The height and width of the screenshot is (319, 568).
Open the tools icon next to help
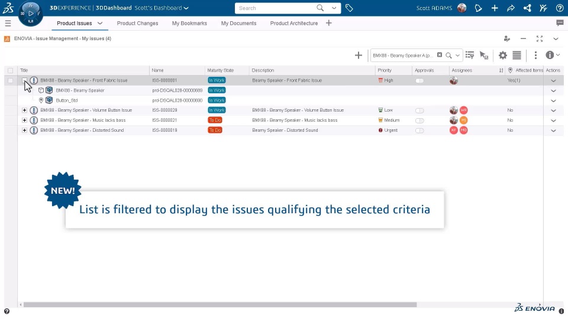(x=543, y=8)
